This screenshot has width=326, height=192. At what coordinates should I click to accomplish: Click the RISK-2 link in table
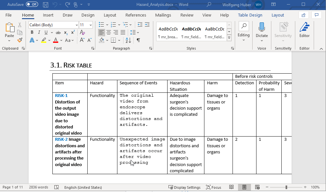pos(61,139)
